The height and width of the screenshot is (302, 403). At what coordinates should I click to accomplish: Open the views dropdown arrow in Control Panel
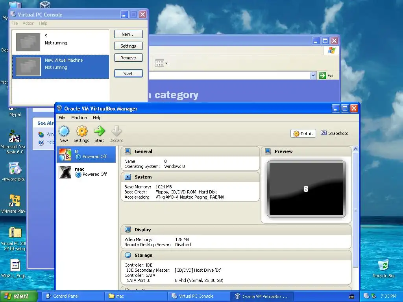(166, 63)
